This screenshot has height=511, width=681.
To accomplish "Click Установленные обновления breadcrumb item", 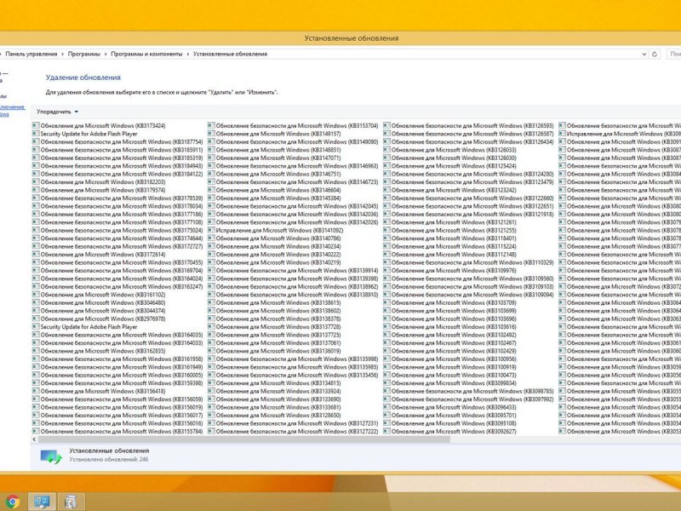I will (x=230, y=54).
